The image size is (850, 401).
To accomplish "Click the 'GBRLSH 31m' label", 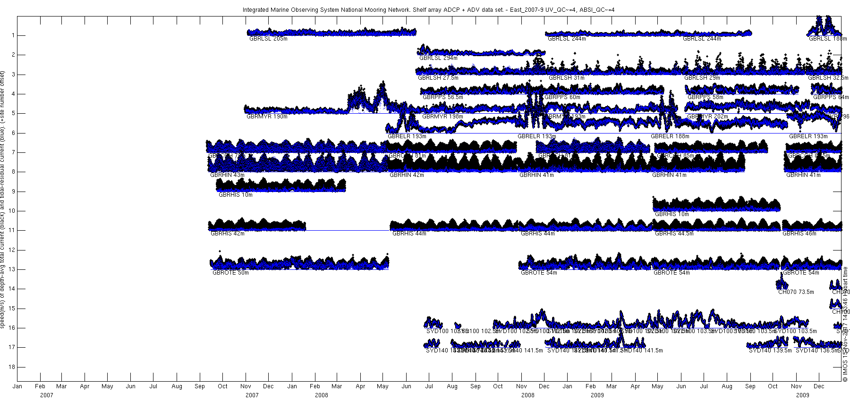I will click(566, 78).
